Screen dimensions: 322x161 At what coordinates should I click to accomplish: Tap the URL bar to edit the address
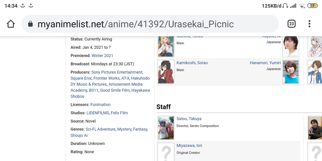click(151, 23)
